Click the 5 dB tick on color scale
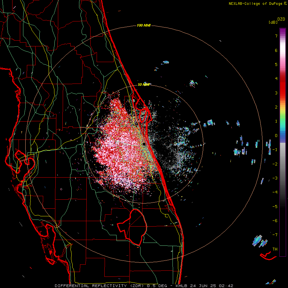The height and width of the screenshot is (288, 288). [276, 64]
